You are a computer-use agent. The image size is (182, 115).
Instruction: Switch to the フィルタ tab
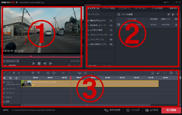(x=157, y=8)
